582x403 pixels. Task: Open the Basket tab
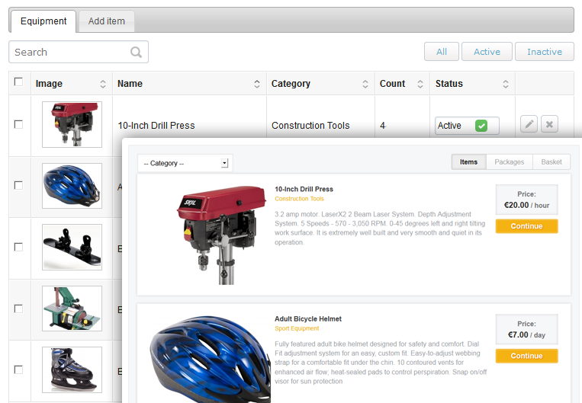551,162
